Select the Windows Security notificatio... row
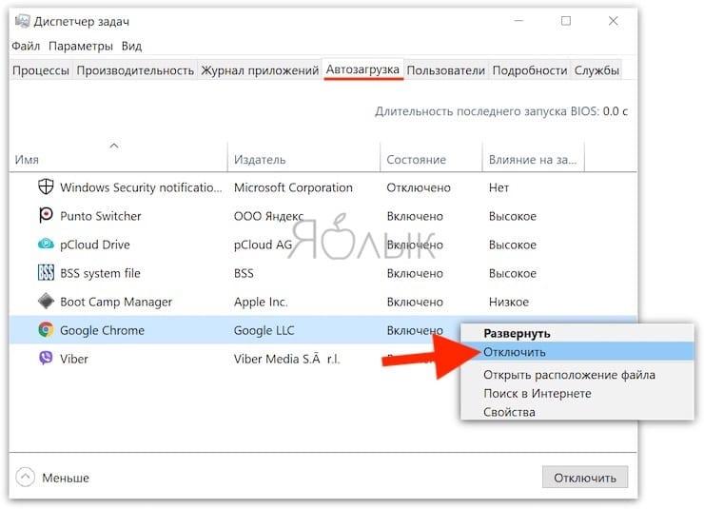This screenshot has height=509, width=704. 323,187
